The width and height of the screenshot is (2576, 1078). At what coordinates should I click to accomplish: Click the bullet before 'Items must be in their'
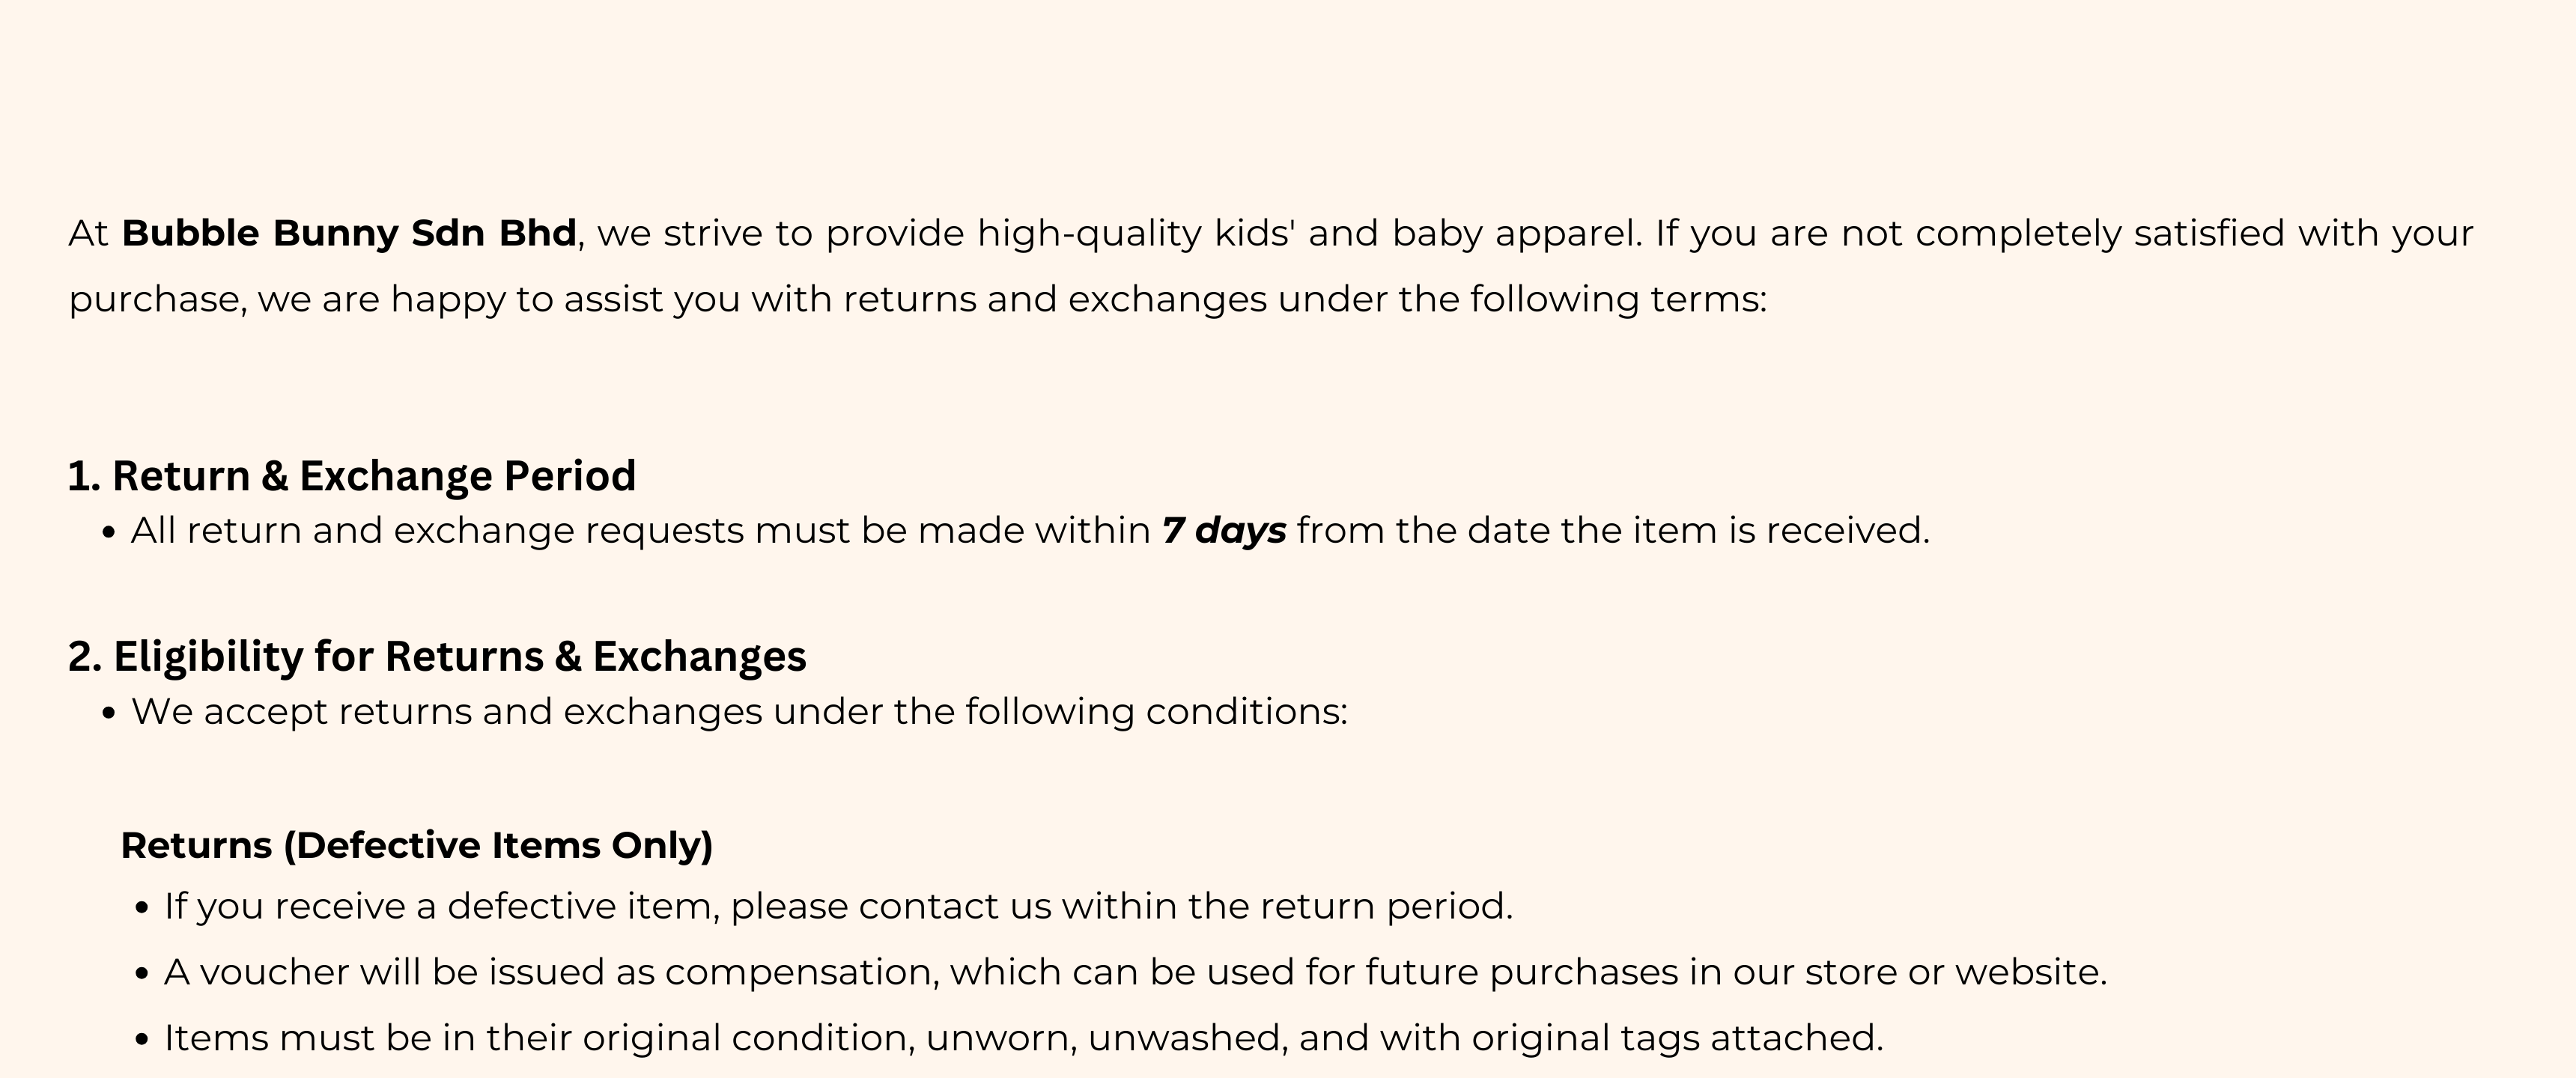[143, 1040]
